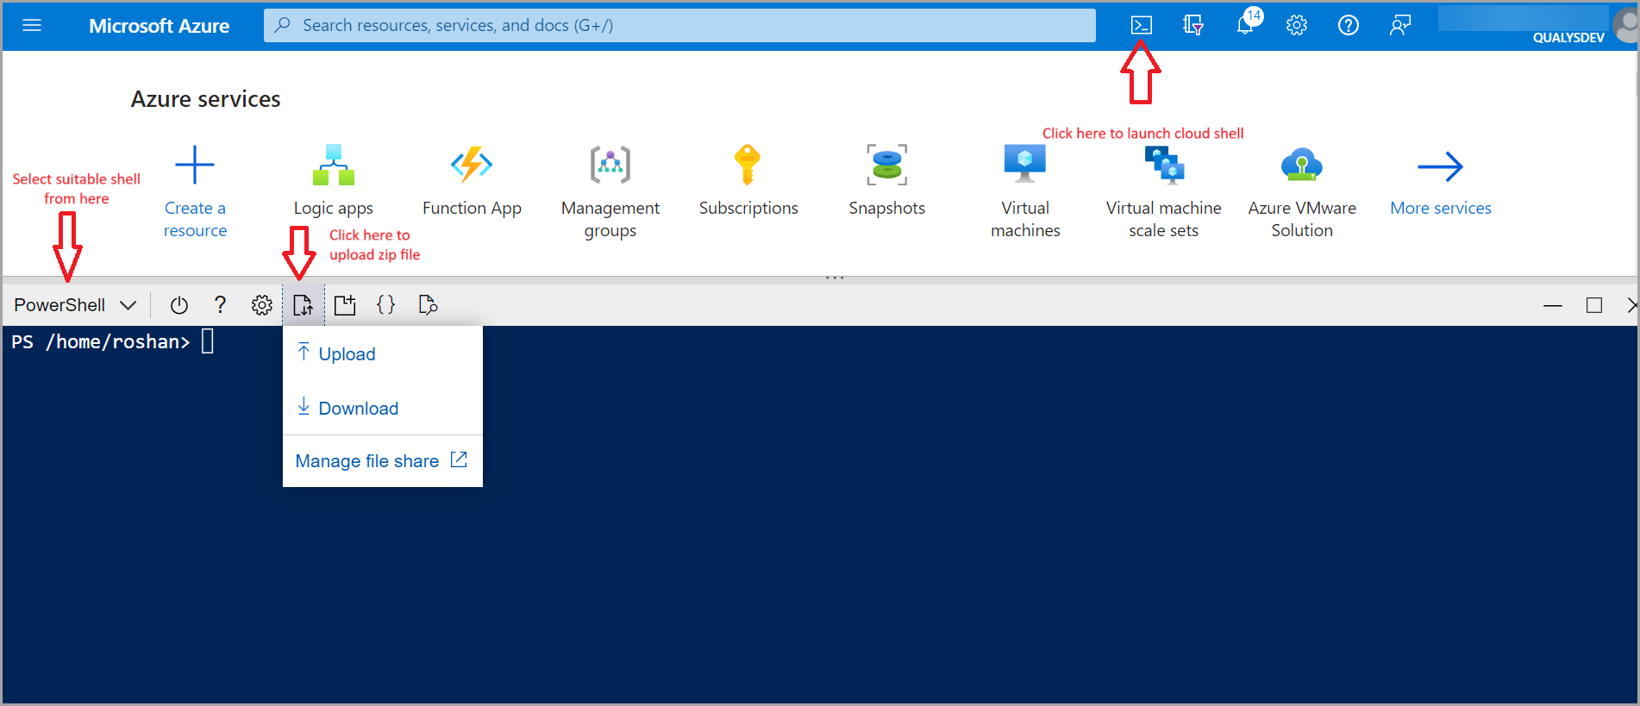Launch Cloud Shell from the top bar
The image size is (1640, 706).
pyautogui.click(x=1141, y=25)
